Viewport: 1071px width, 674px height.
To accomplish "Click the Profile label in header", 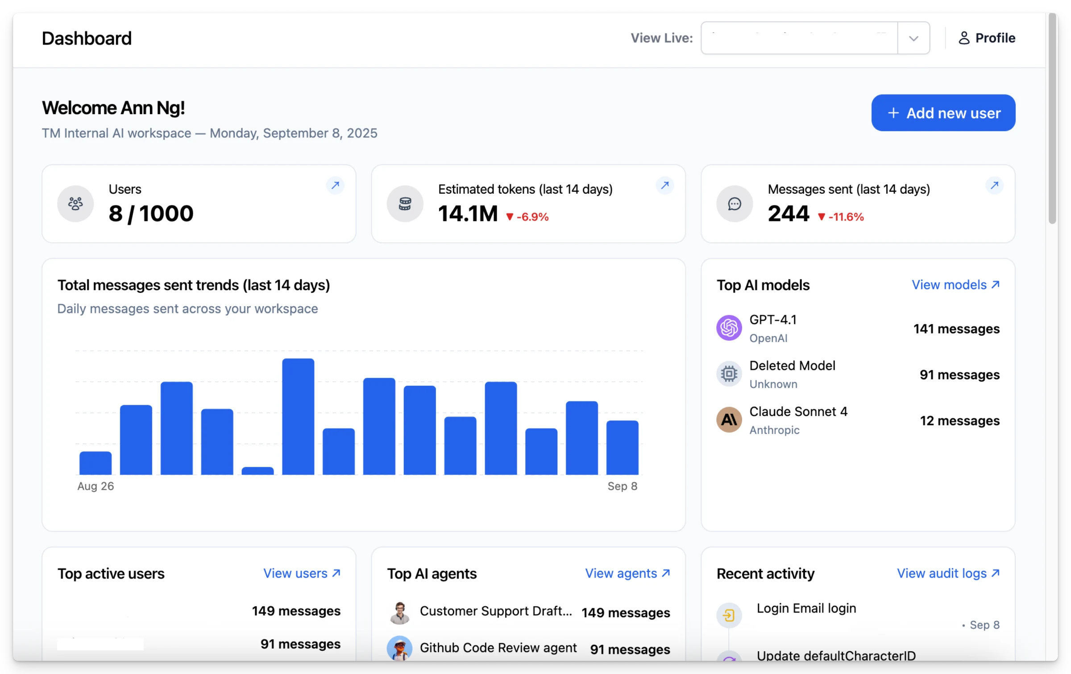I will (x=995, y=38).
